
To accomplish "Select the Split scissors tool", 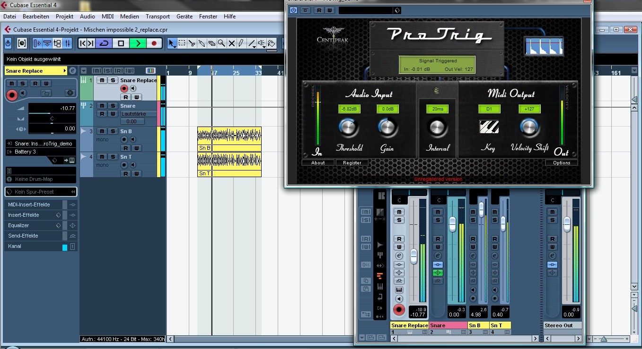I will [x=192, y=43].
